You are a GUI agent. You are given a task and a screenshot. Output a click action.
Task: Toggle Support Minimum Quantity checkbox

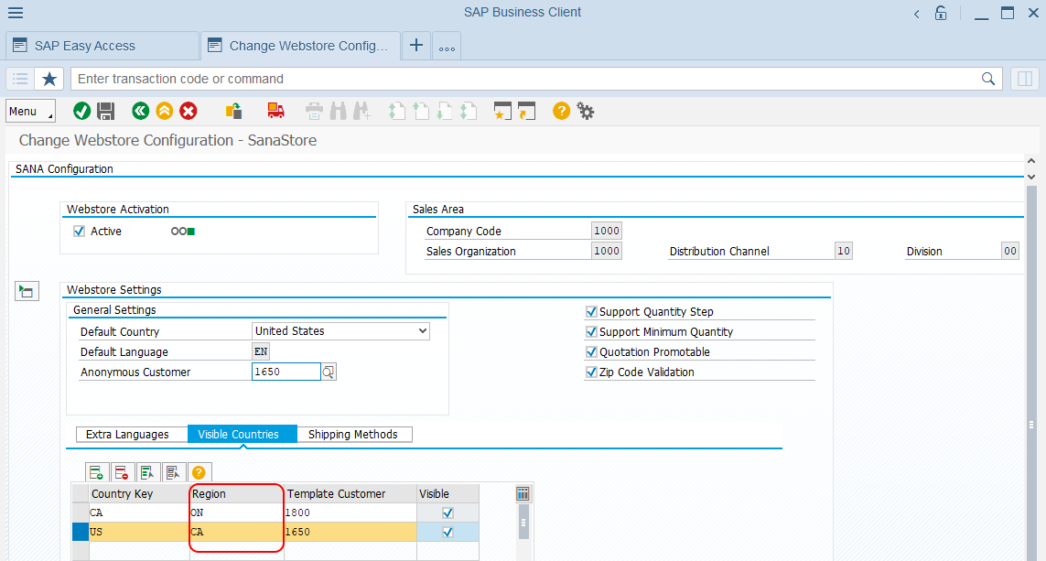pyautogui.click(x=591, y=331)
